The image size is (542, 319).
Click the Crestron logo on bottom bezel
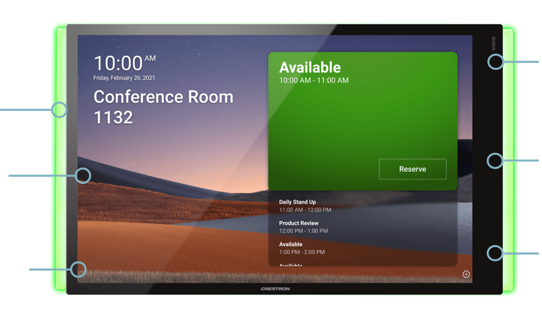(x=275, y=289)
